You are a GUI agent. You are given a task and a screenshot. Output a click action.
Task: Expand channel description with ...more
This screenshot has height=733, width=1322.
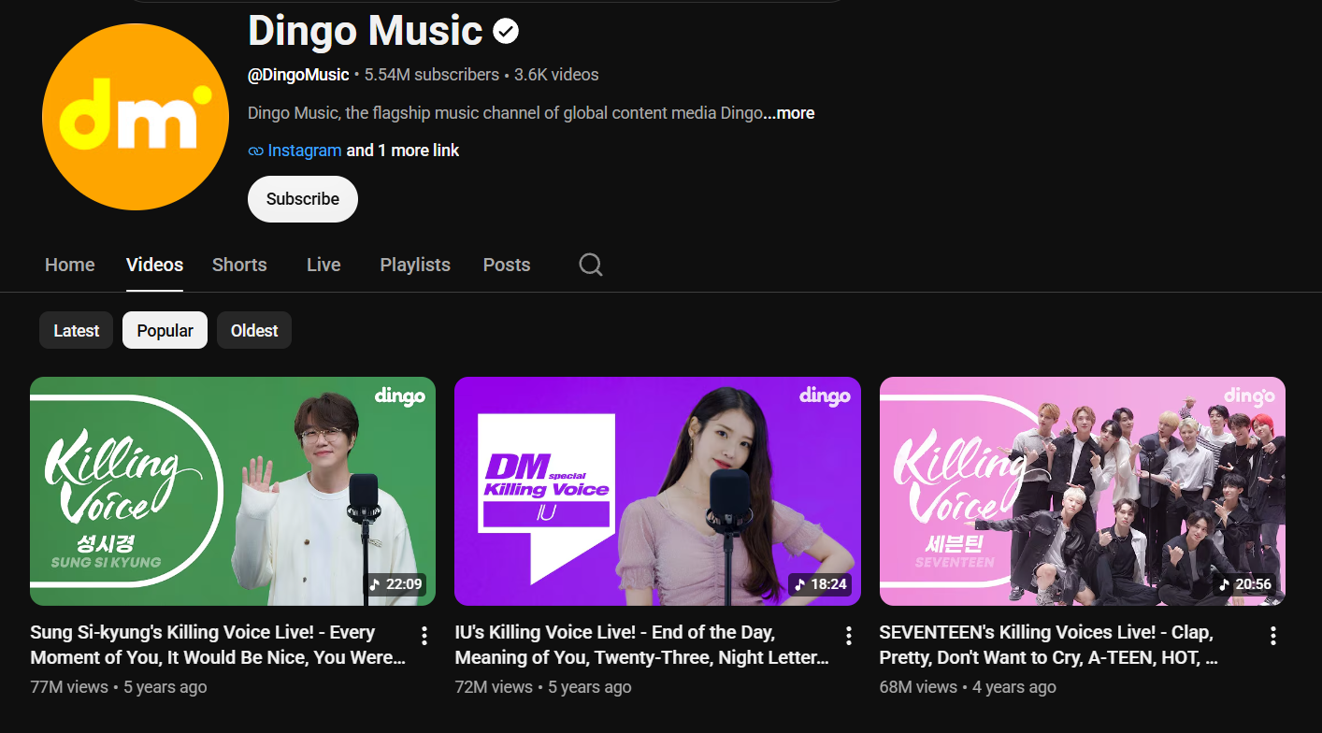pyautogui.click(x=789, y=113)
